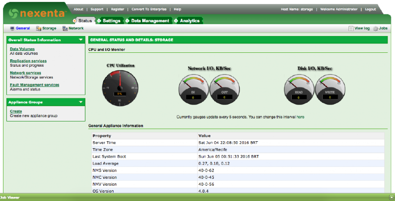Open the Data Volumes link
Image resolution: width=395 pixels, height=201 pixels.
point(21,49)
